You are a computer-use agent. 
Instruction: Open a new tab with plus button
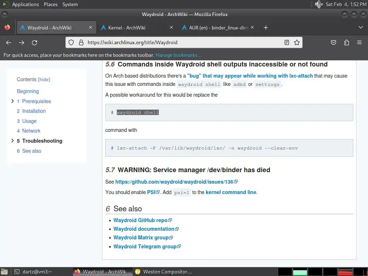coord(266,28)
